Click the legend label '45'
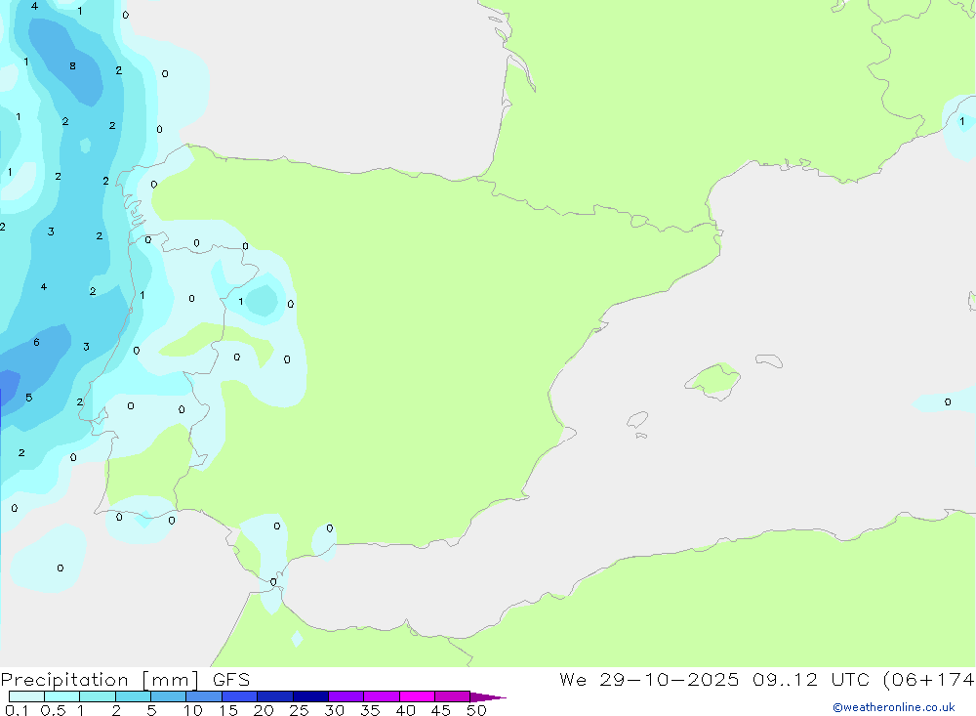976x716 pixels. pyautogui.click(x=441, y=710)
